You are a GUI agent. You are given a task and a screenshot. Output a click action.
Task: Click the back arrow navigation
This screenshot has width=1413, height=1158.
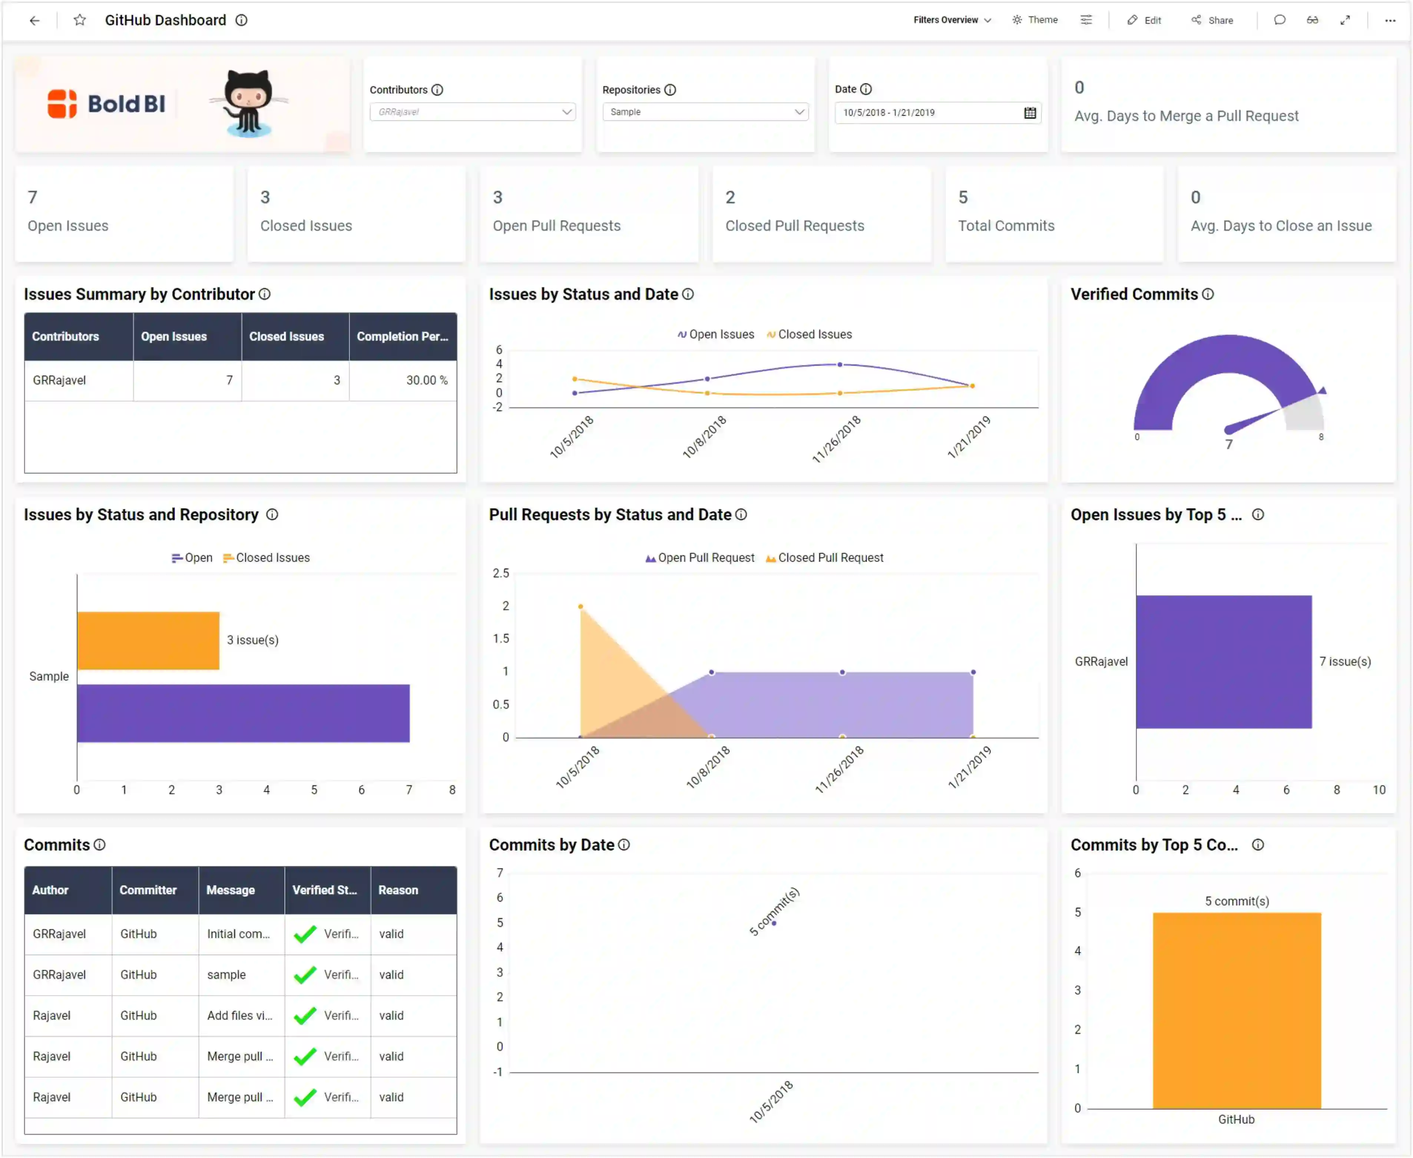34,21
